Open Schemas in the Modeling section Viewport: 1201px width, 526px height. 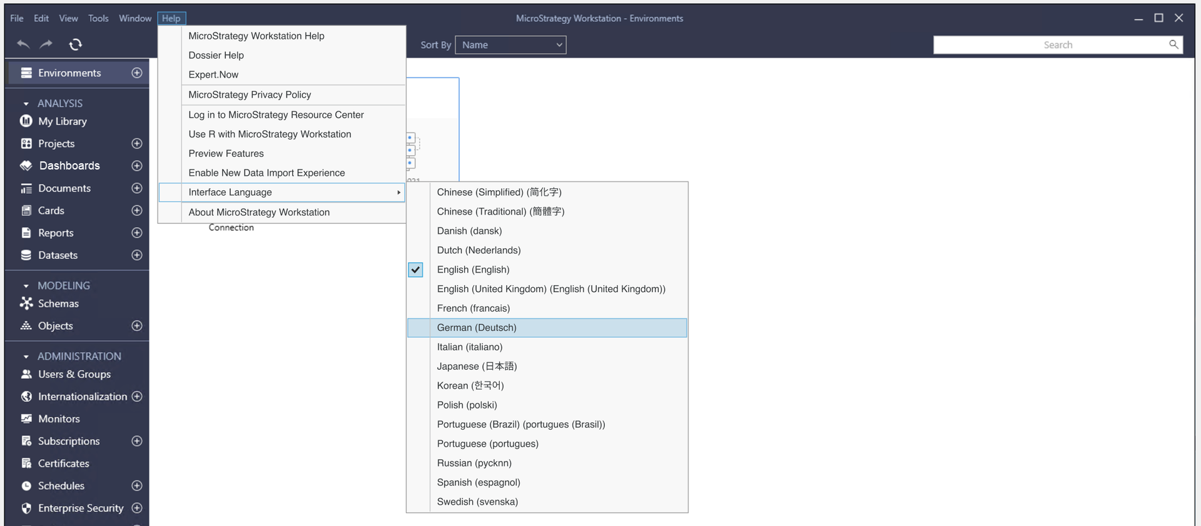(58, 304)
